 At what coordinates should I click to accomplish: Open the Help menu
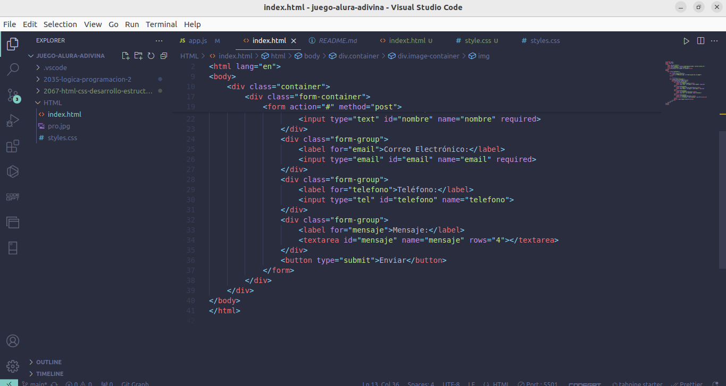tap(193, 24)
